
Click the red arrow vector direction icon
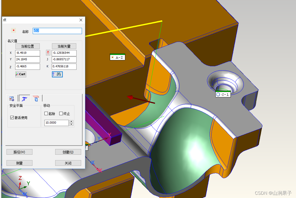tap(48, 53)
